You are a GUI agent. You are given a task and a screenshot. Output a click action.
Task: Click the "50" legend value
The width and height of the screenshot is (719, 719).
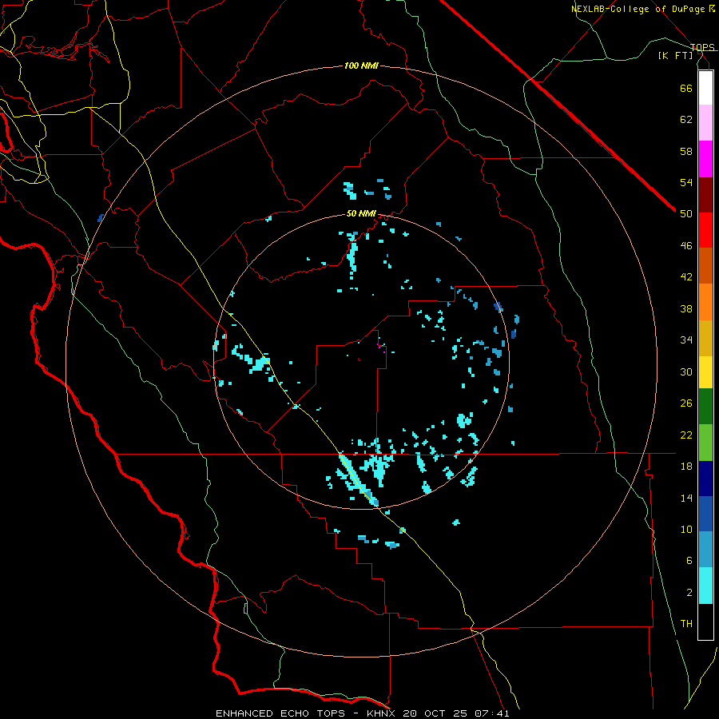click(x=686, y=214)
